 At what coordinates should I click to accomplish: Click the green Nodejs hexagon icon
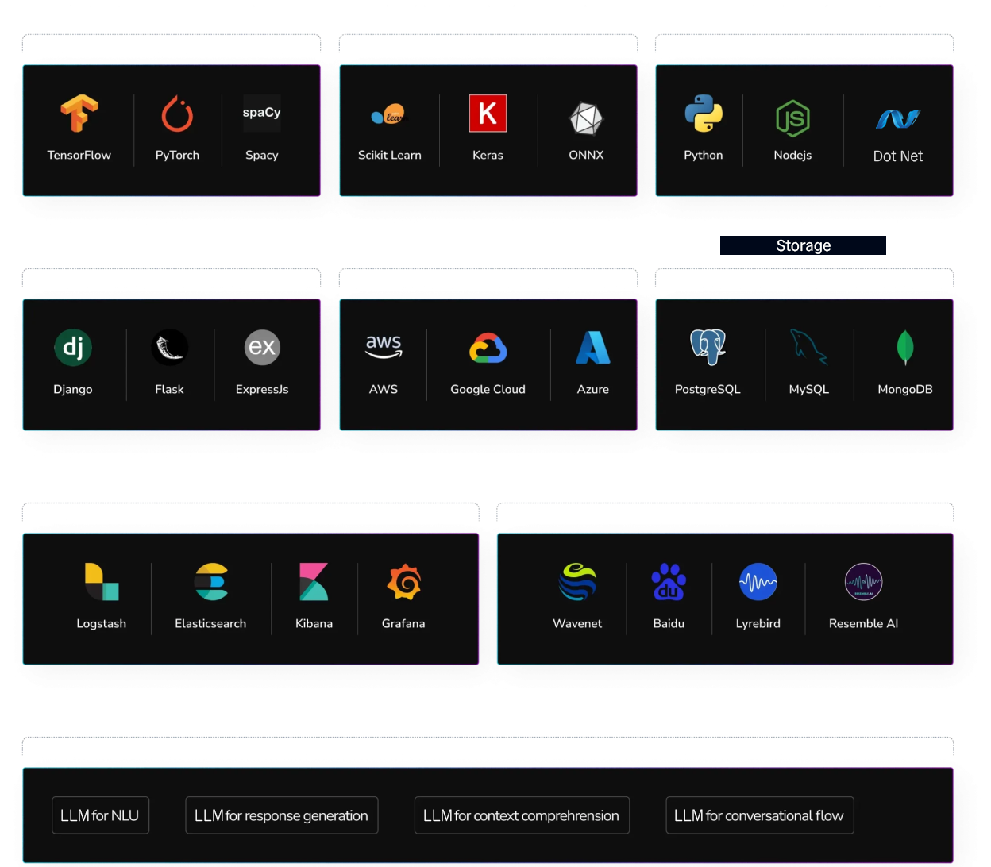click(792, 118)
